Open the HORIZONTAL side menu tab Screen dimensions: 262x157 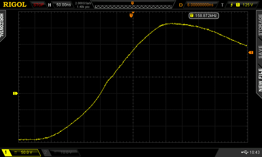(3, 26)
